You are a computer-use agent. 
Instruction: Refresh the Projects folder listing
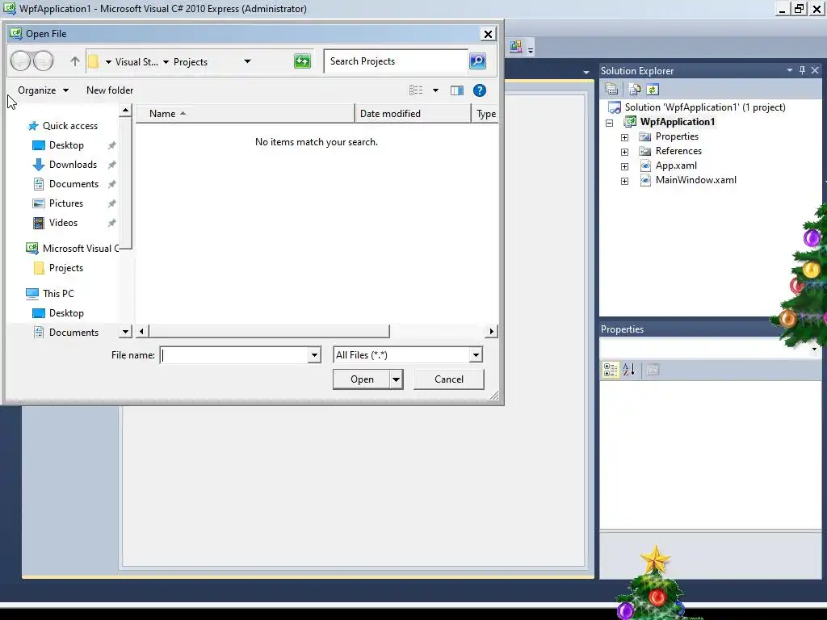302,61
